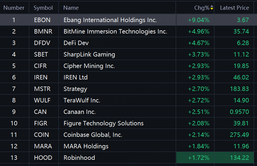Select Robinhood's highlighted +1.72% change cell
The width and height of the screenshot is (257, 166).
coord(199,158)
